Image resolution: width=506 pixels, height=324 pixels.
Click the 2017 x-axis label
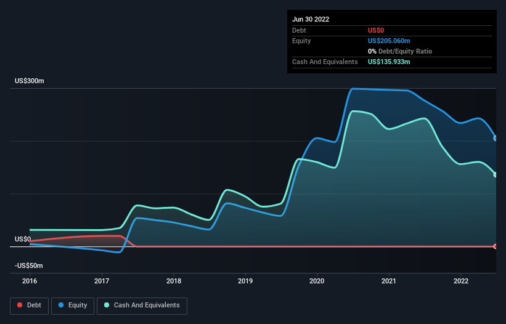tap(102, 281)
